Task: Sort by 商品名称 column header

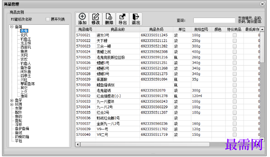Action: click(118, 30)
